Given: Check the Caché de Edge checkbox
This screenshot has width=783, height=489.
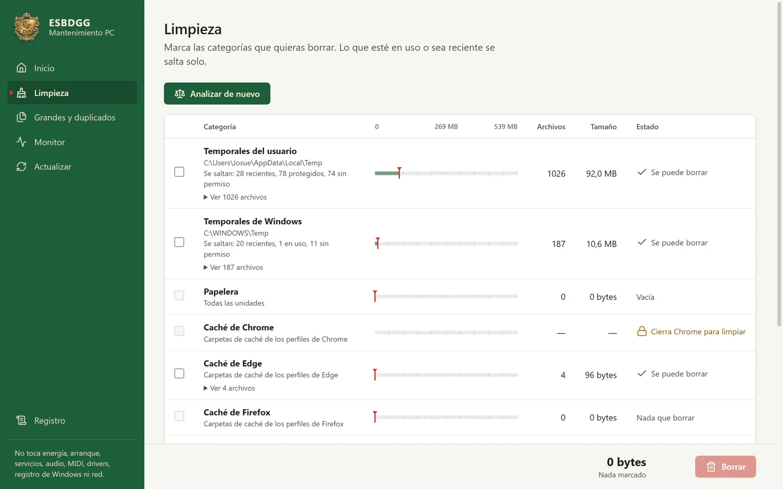Looking at the screenshot, I should pyautogui.click(x=179, y=374).
